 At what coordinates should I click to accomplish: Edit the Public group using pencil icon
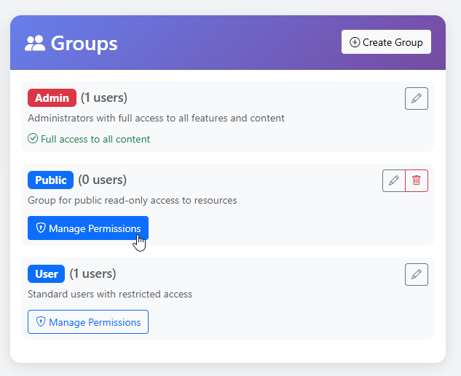click(393, 180)
